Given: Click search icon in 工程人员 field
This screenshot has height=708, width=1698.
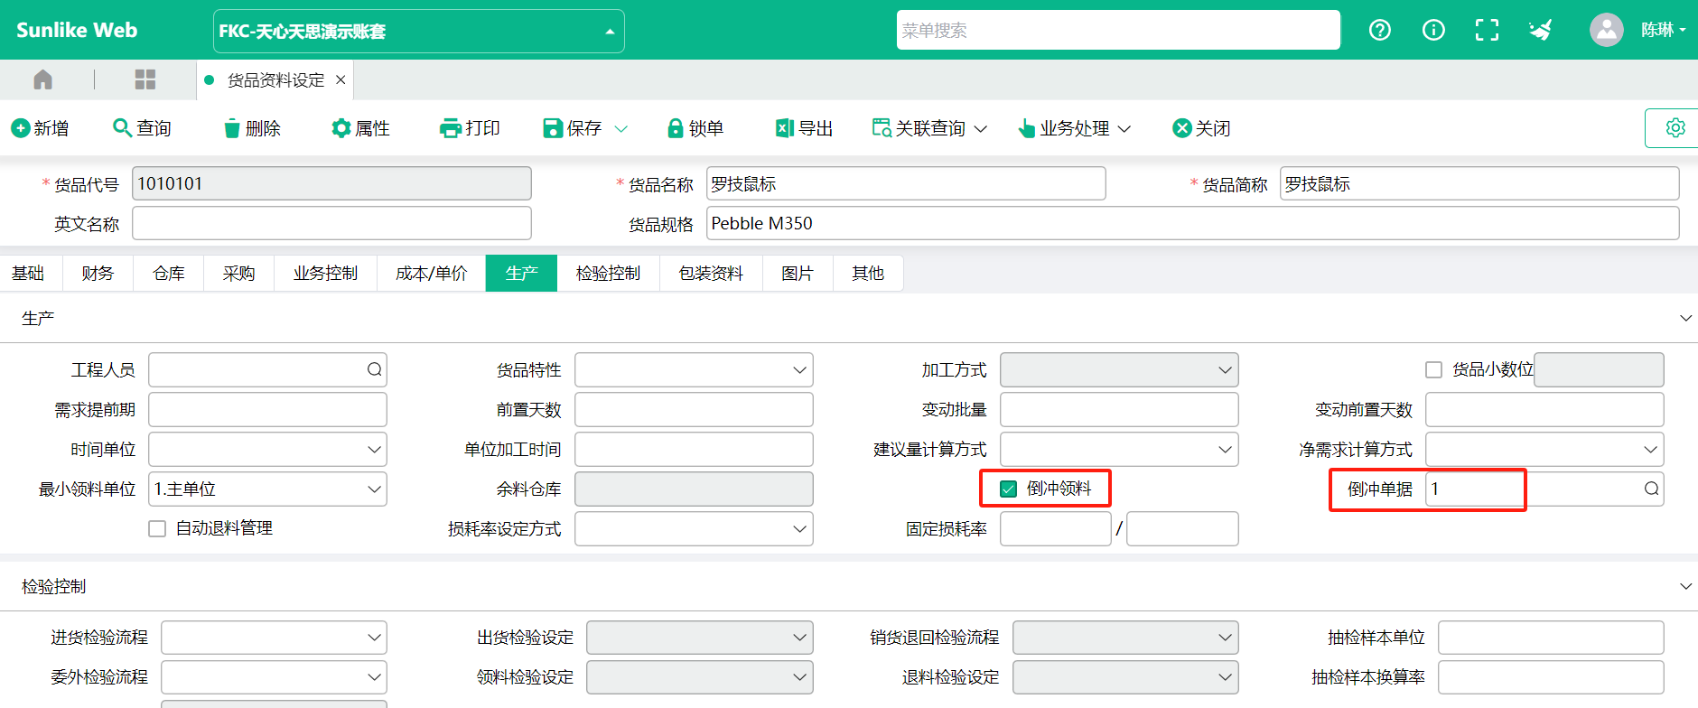Looking at the screenshot, I should pyautogui.click(x=374, y=369).
